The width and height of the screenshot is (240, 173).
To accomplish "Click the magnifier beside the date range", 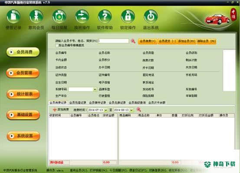I will [139, 110].
